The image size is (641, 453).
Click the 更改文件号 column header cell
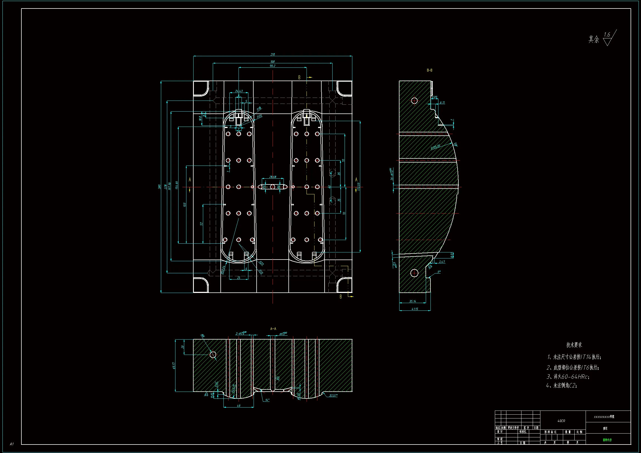tap(513, 428)
